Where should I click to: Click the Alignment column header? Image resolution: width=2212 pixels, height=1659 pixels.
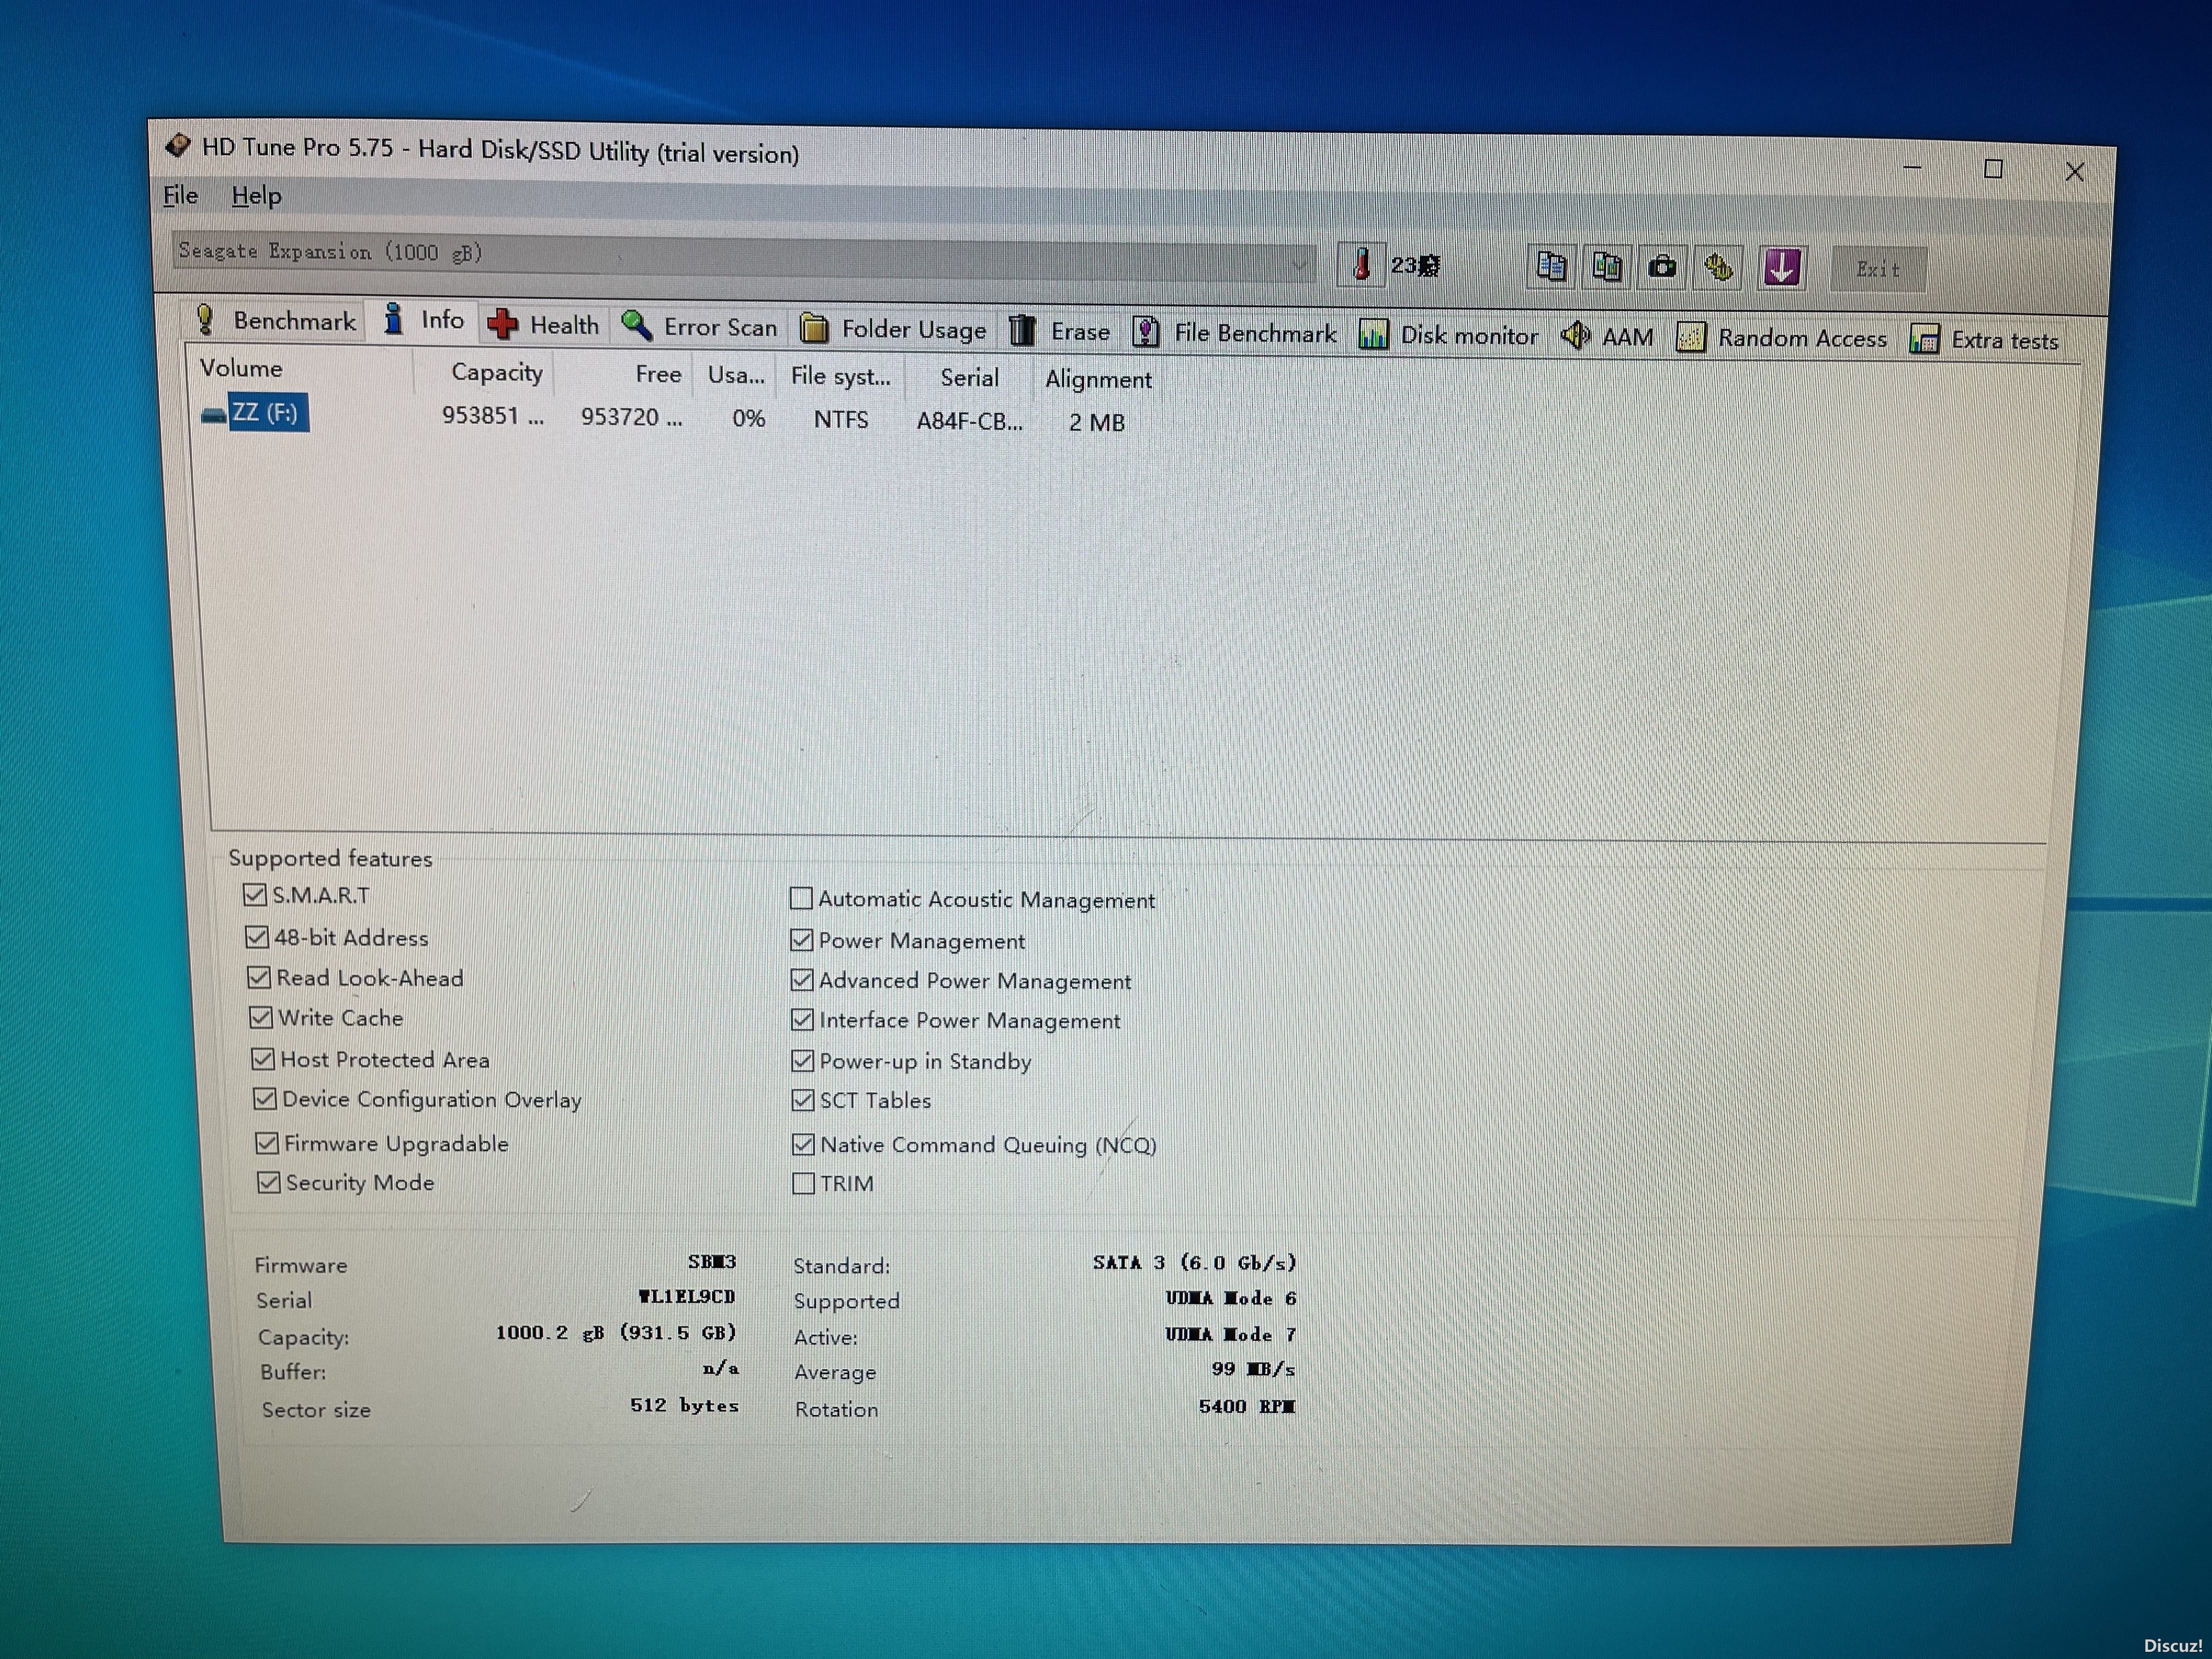[1098, 380]
